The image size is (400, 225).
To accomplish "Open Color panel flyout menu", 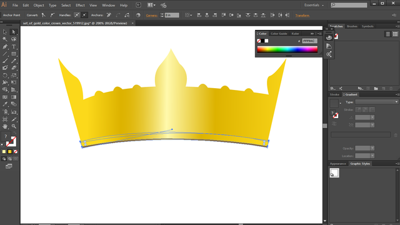I will (x=319, y=34).
